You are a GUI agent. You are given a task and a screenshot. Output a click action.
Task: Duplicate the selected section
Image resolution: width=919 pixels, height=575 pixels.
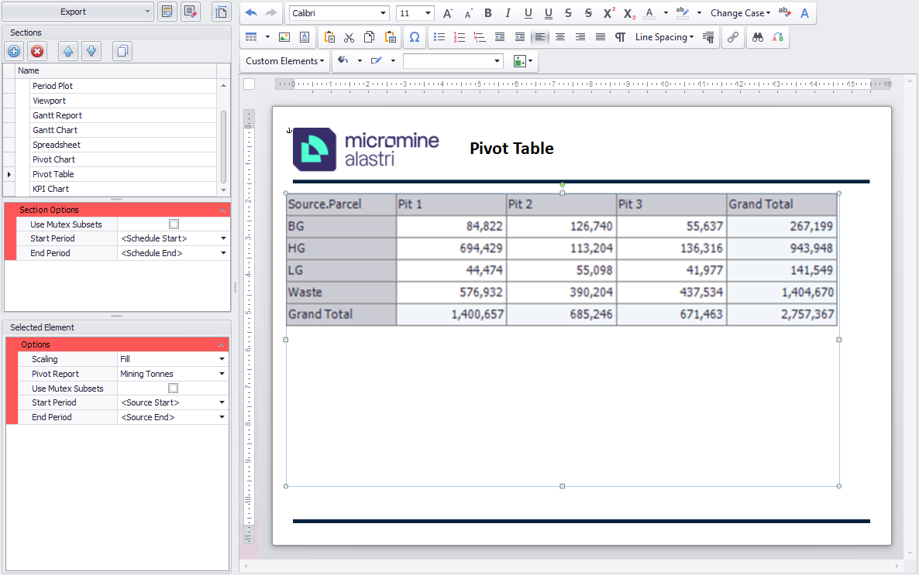click(x=122, y=52)
